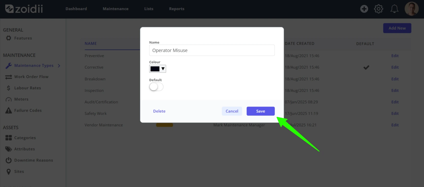
Task: Click the Safety Work row name
Action: coord(96,113)
